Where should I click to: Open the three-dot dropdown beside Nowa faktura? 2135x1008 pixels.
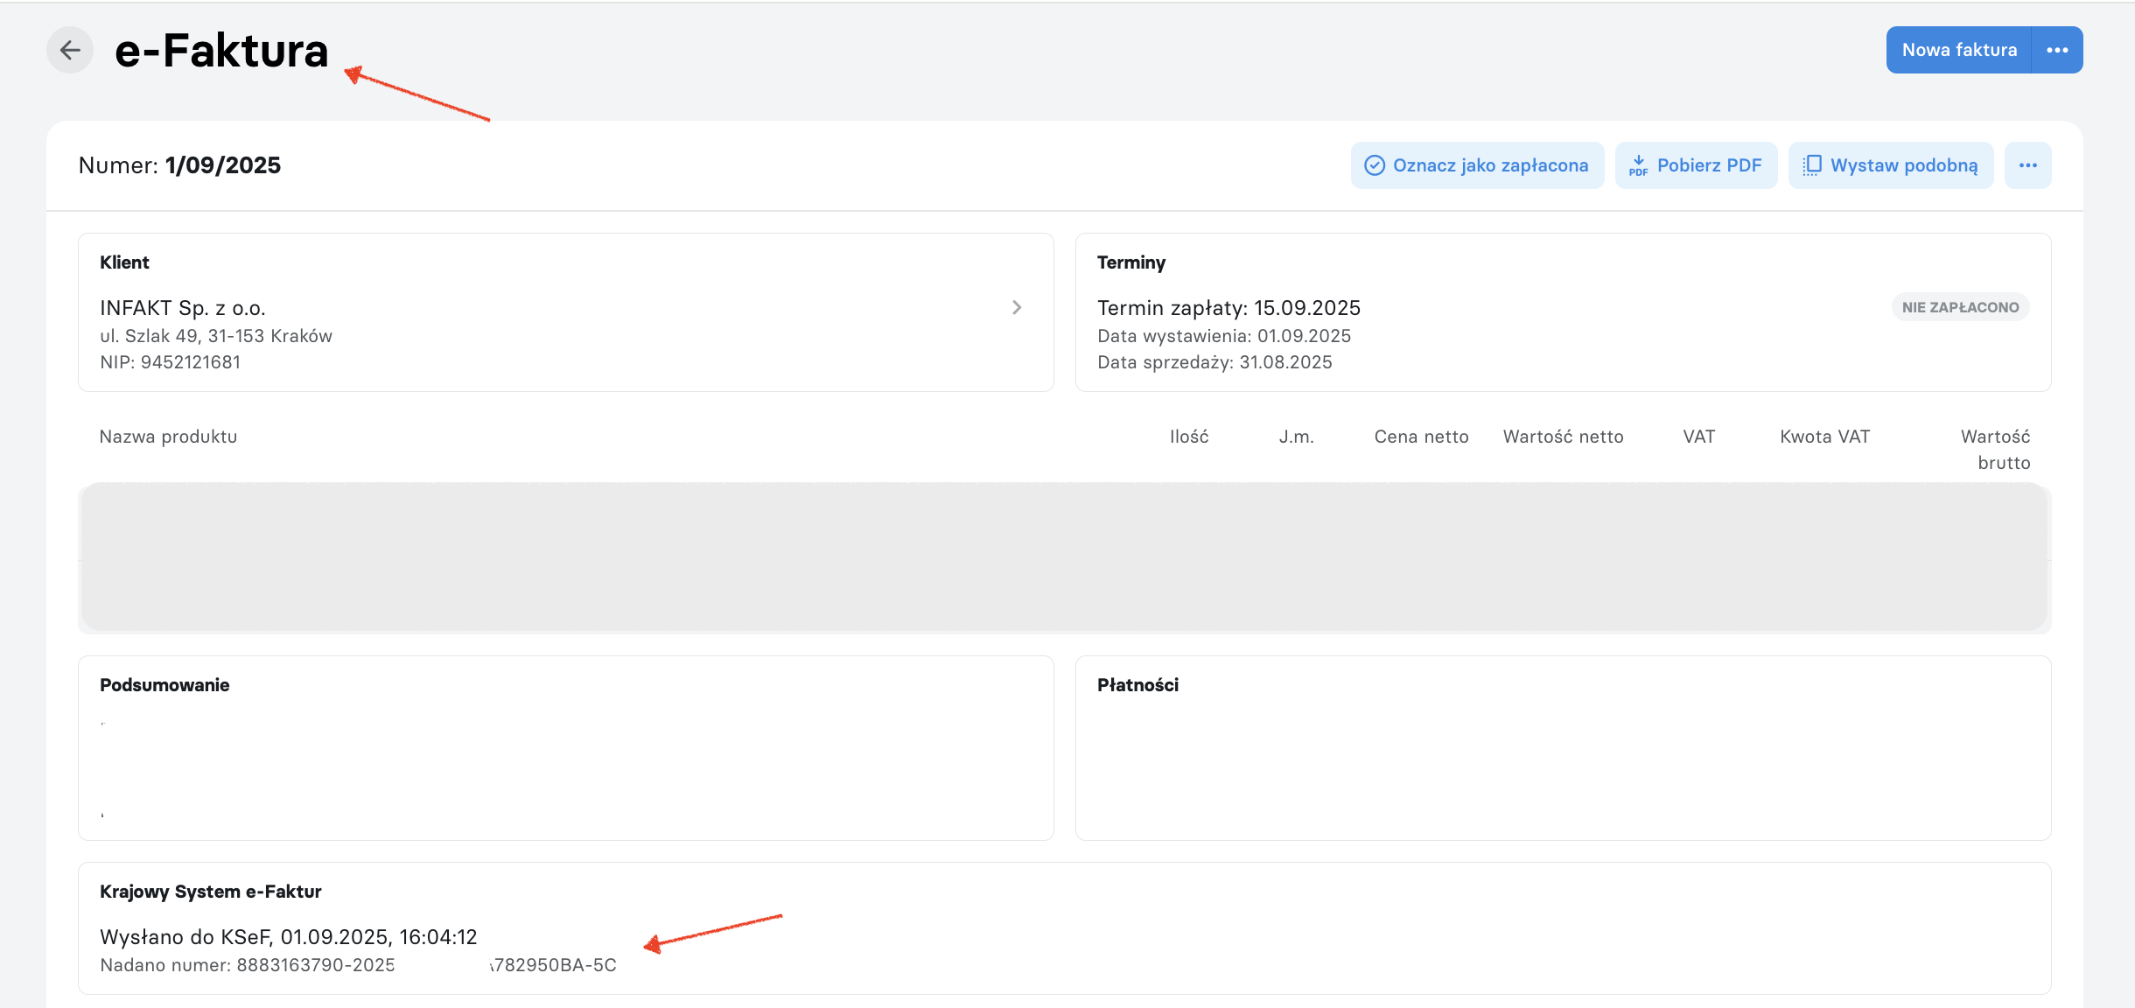(2057, 50)
